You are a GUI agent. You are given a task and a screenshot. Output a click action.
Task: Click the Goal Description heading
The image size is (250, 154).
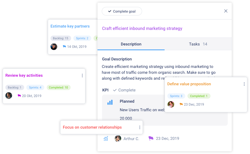pyautogui.click(x=117, y=59)
